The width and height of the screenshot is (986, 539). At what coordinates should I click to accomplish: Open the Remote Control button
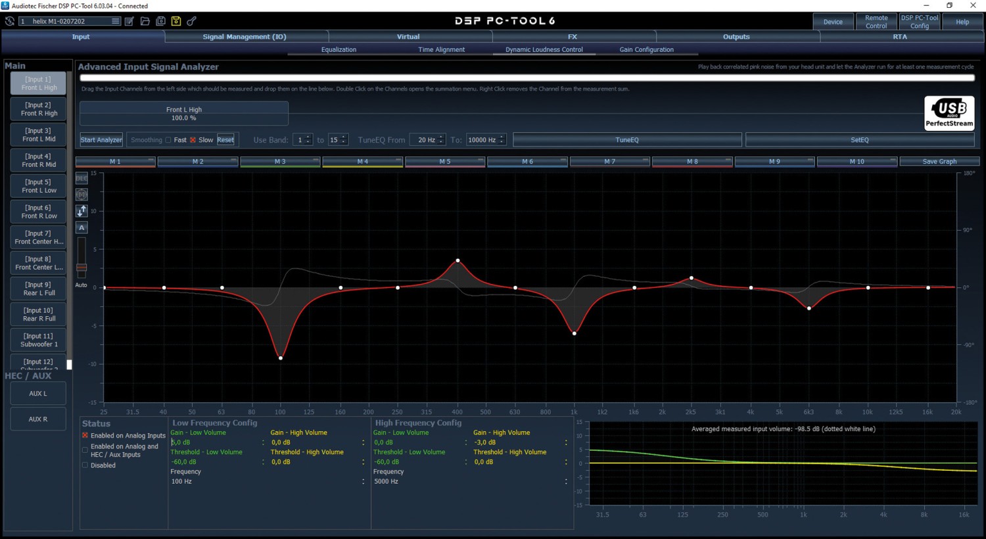[x=876, y=22]
